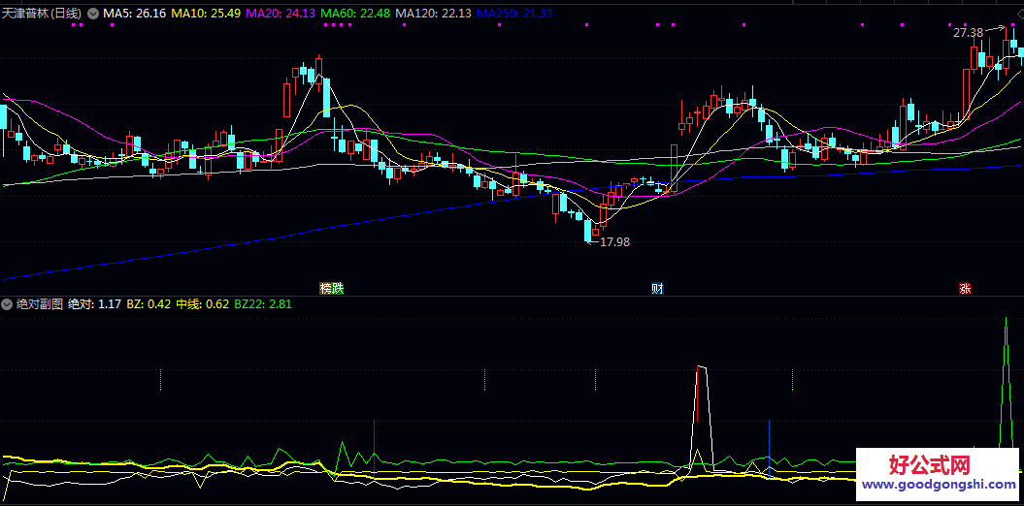The height and width of the screenshot is (506, 1024).
Task: Expand the 绝对副图 sub-chart indicator menu
Action: coord(8,304)
